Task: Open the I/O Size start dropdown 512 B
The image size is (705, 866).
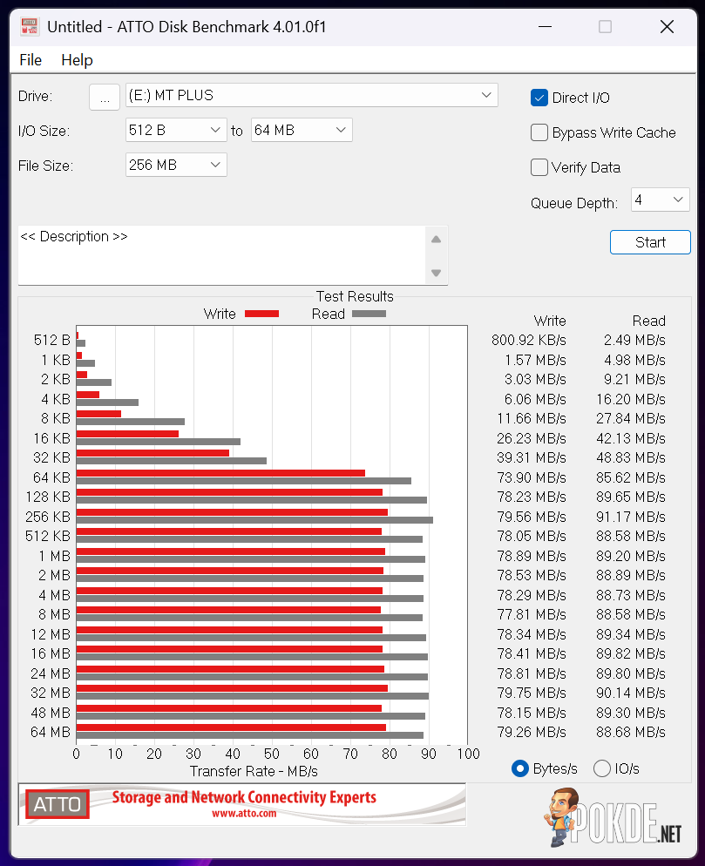Action: click(176, 130)
